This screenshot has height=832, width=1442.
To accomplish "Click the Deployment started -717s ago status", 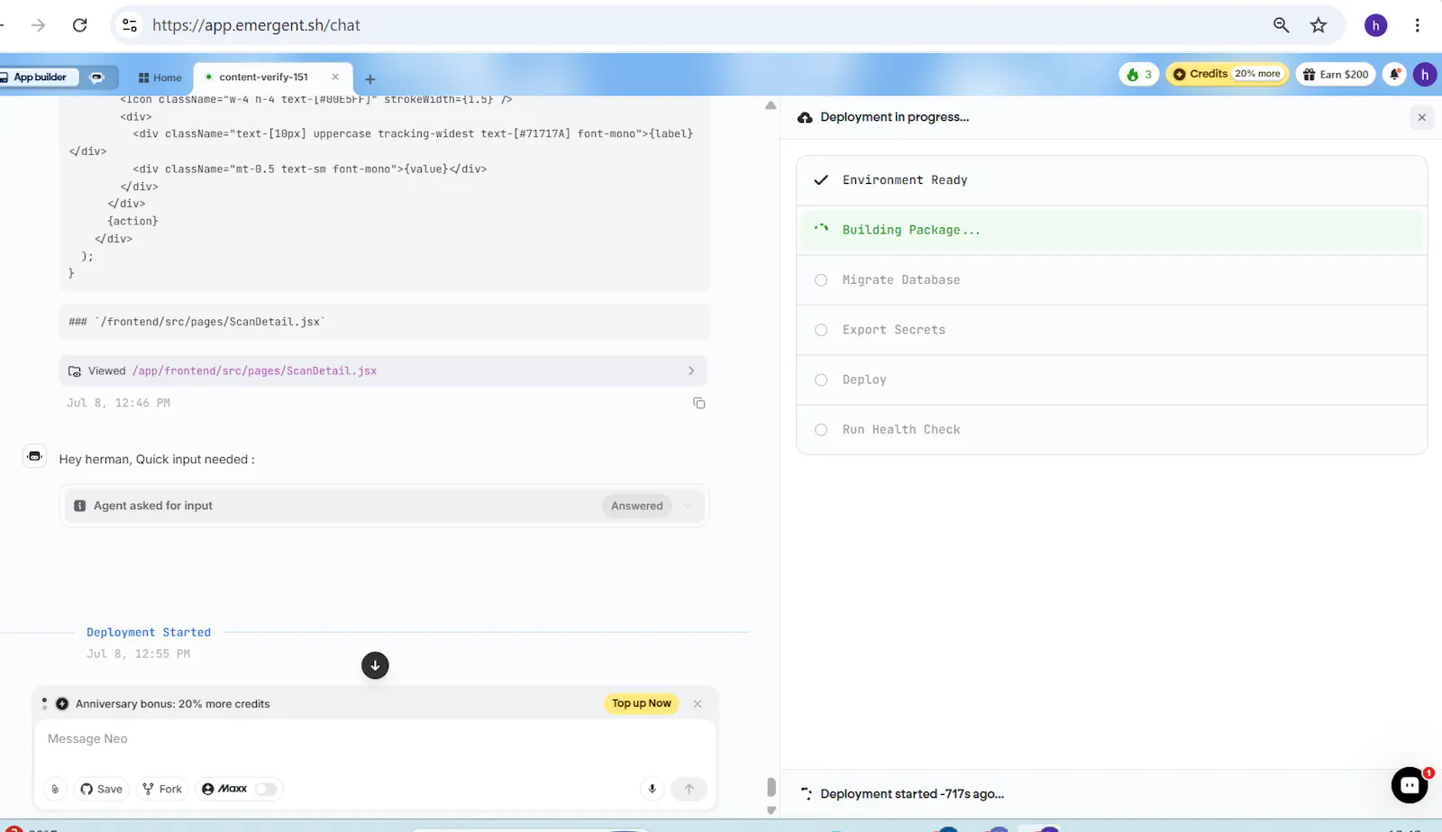I will coord(912,794).
